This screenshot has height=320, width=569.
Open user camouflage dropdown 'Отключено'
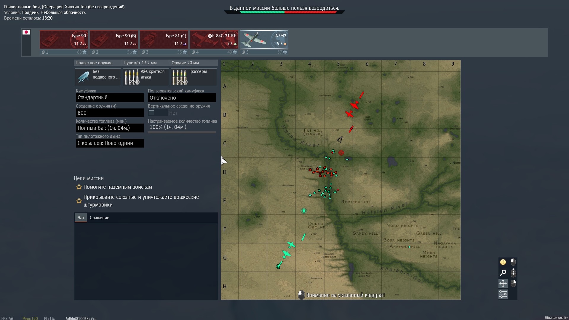point(182,98)
